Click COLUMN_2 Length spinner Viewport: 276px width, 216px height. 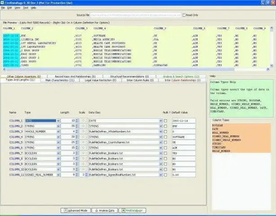coord(70,126)
